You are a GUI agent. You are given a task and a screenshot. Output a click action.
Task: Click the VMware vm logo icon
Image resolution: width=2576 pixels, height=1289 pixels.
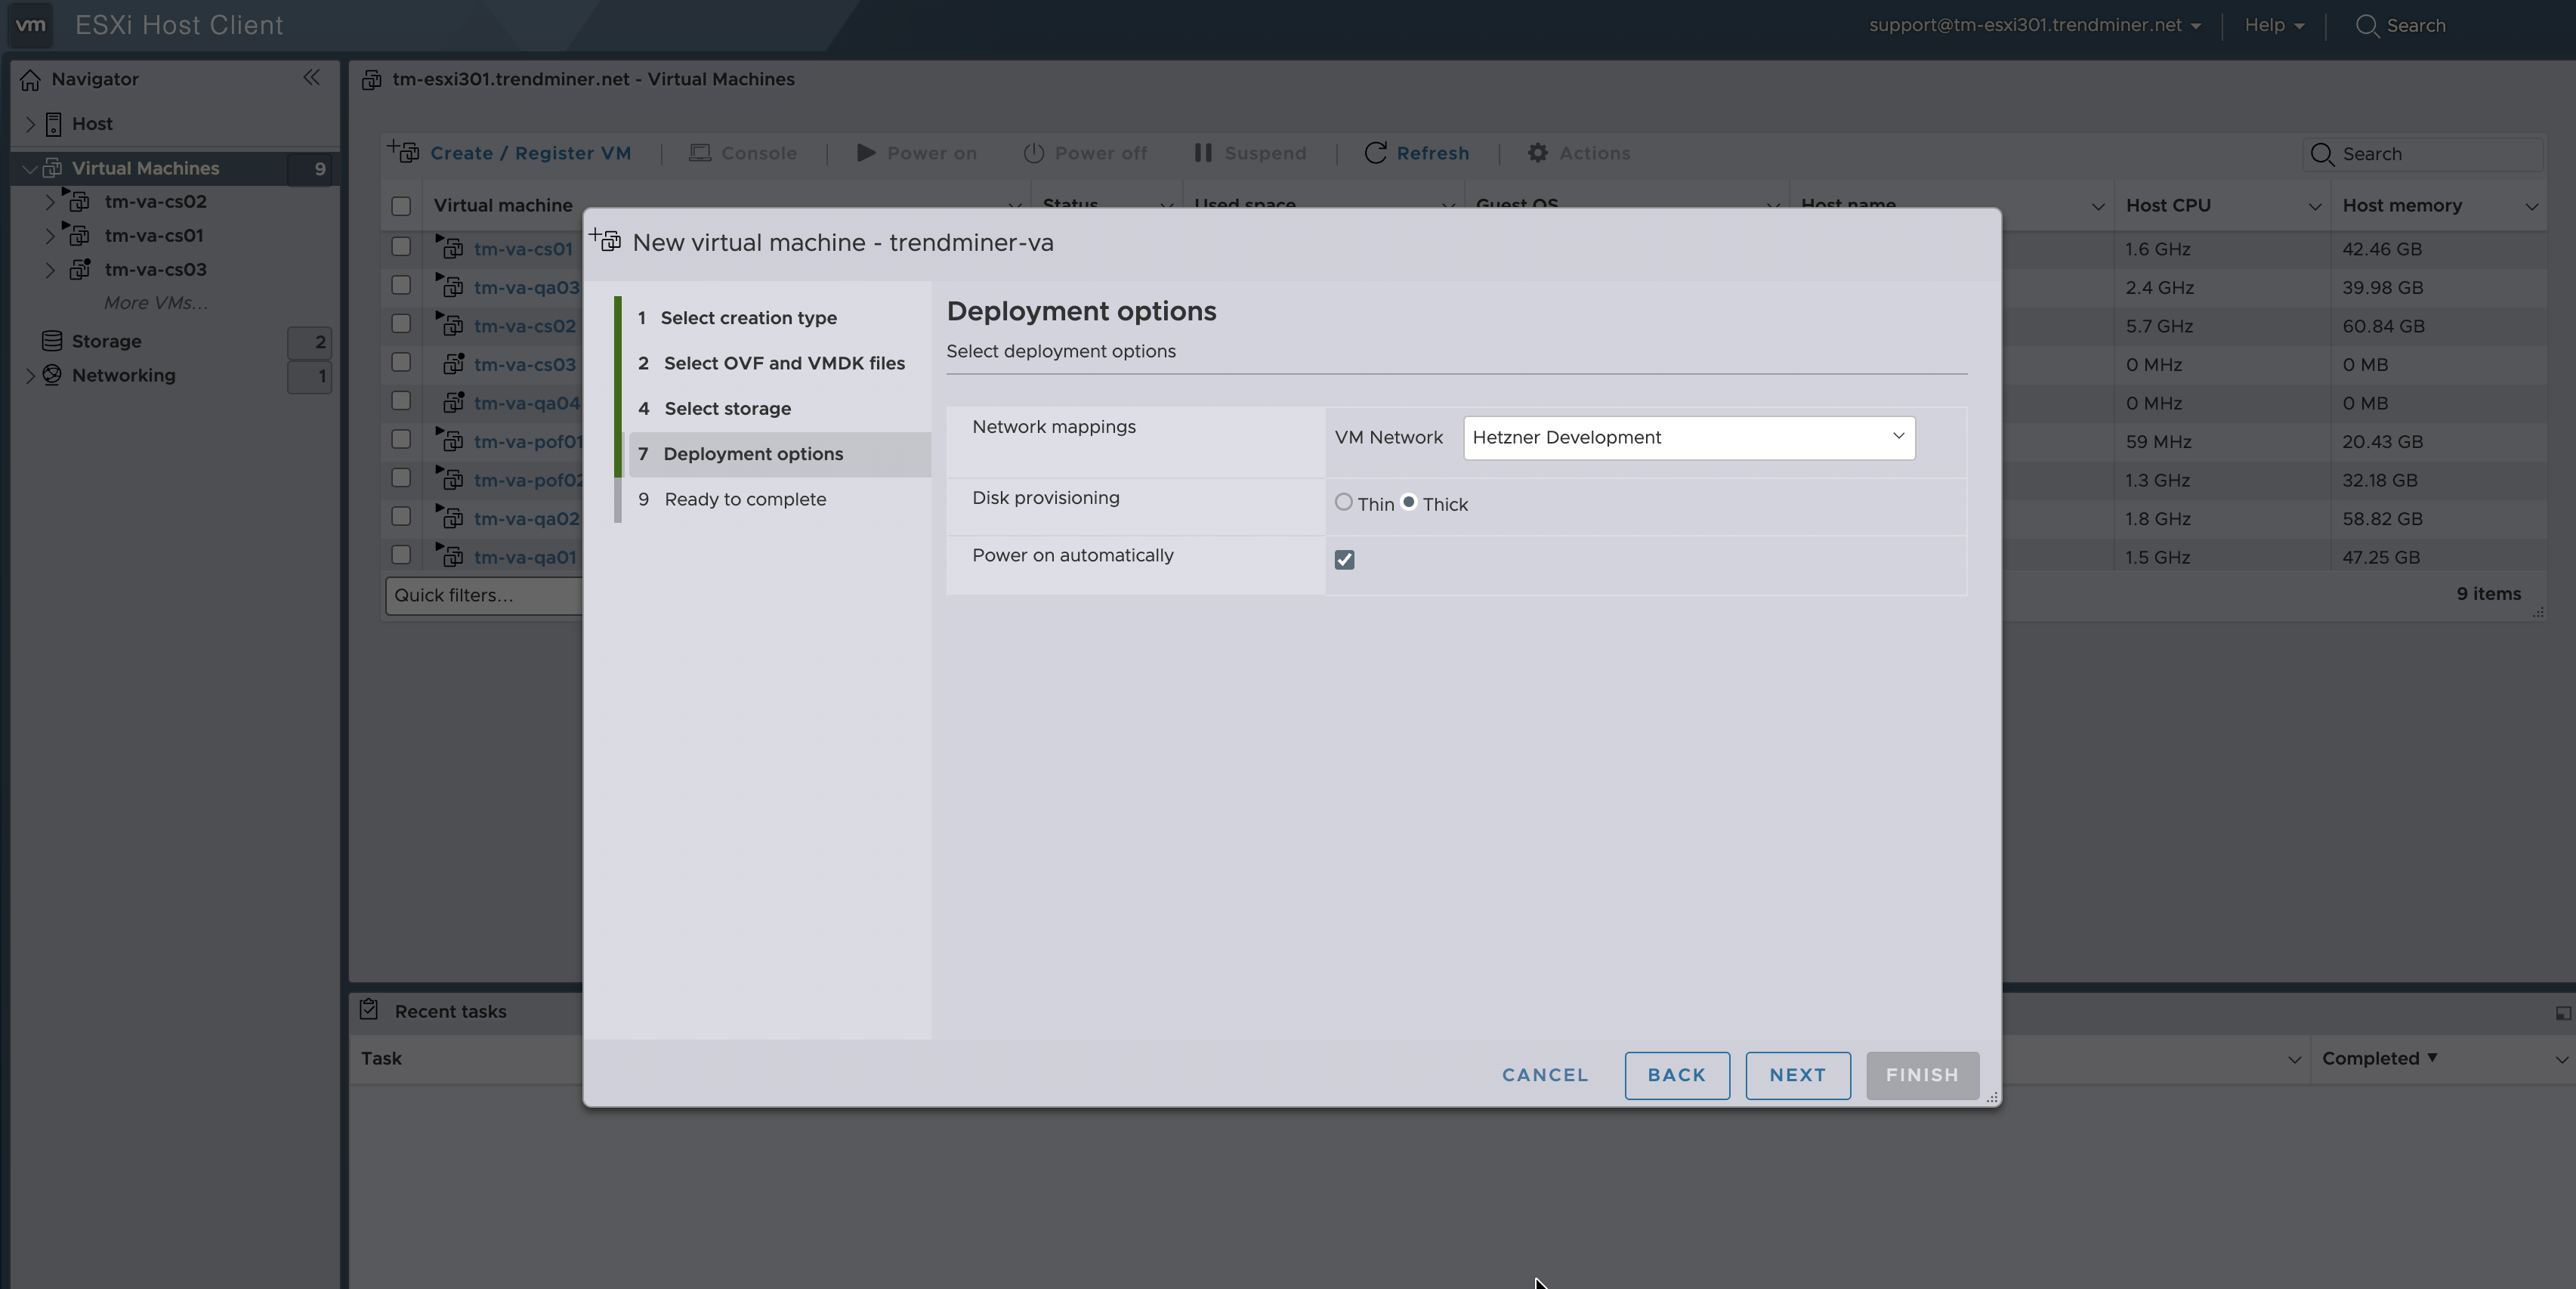[31, 25]
